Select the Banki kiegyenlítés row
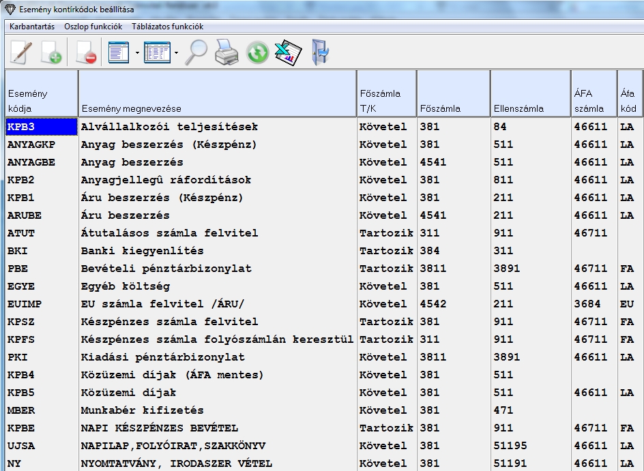 pos(142,251)
